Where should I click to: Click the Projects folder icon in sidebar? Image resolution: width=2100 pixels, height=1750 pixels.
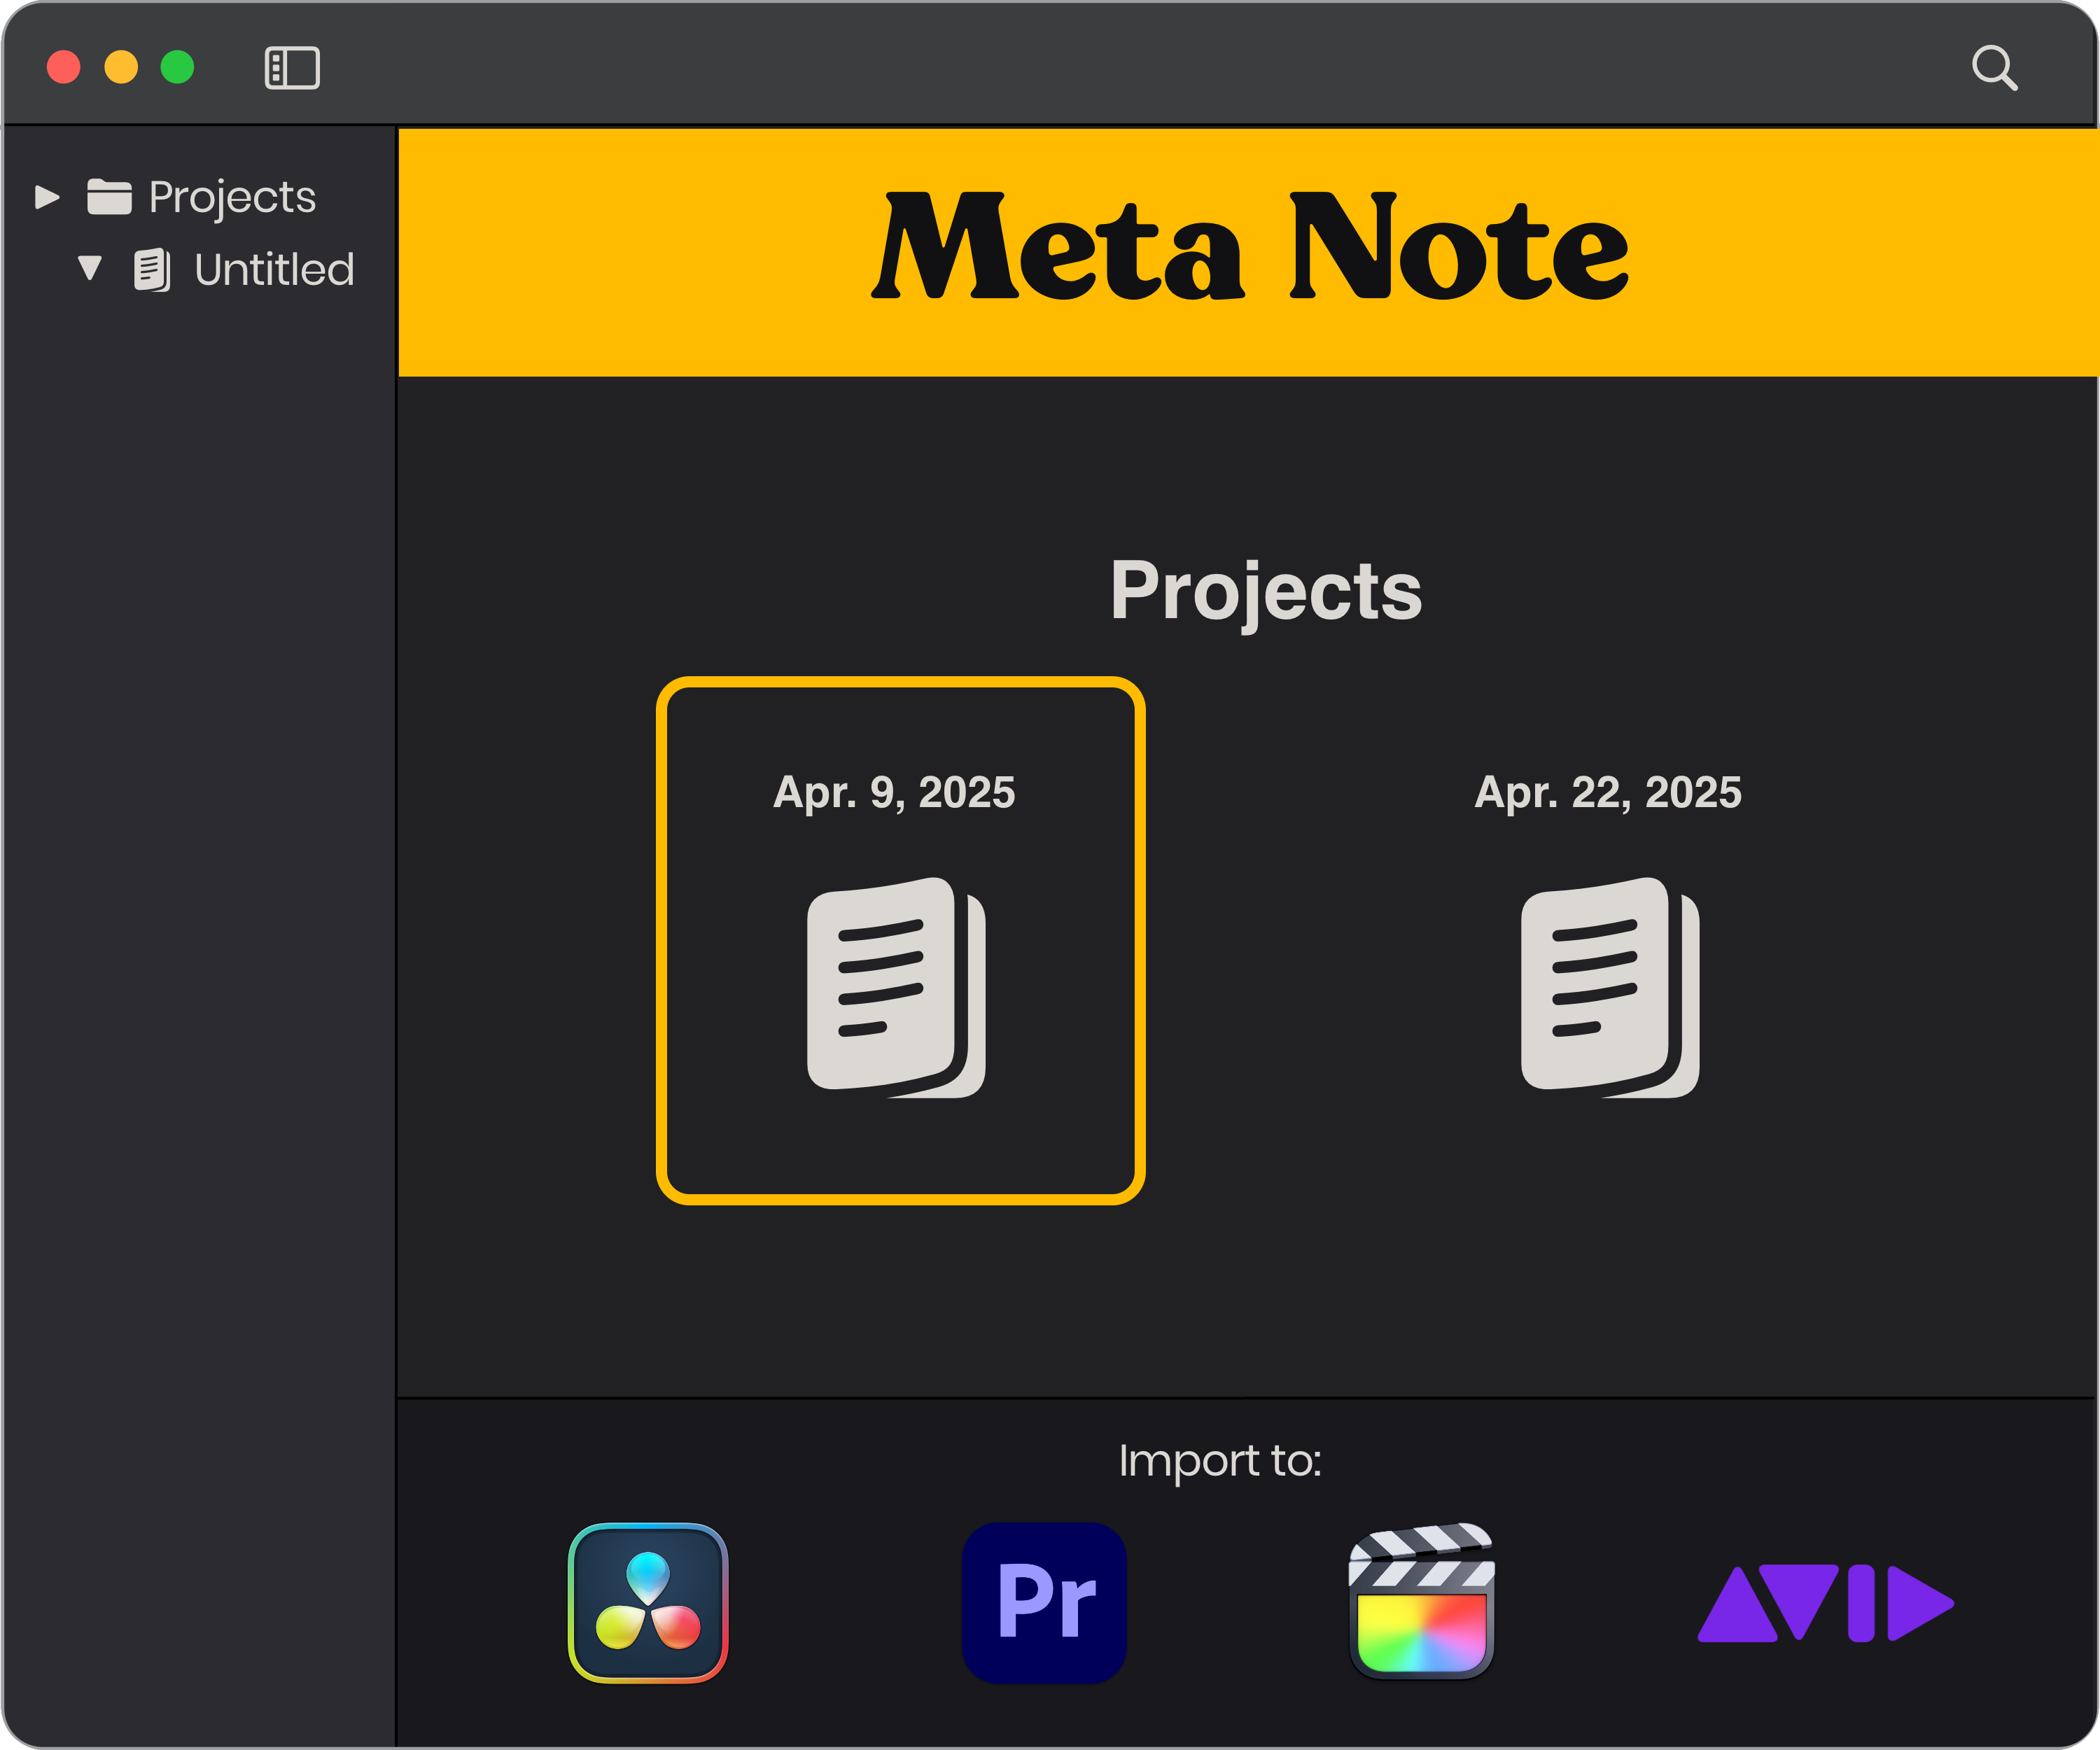point(109,197)
